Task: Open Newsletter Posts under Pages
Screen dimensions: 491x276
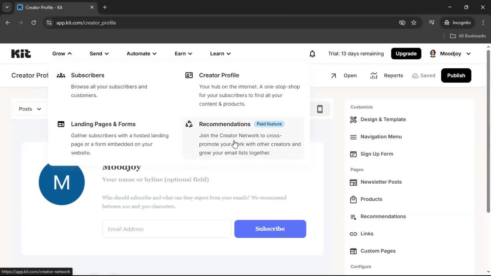Action: tap(381, 182)
